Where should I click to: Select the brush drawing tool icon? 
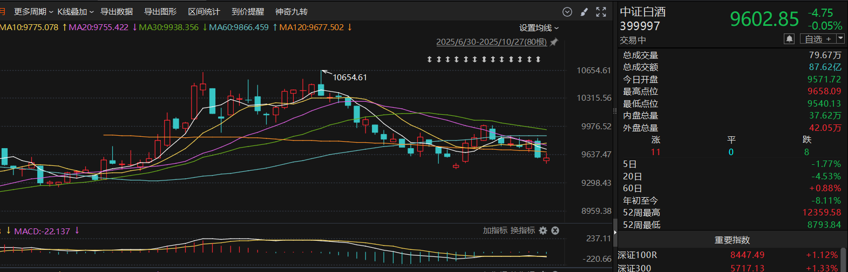(x=584, y=12)
